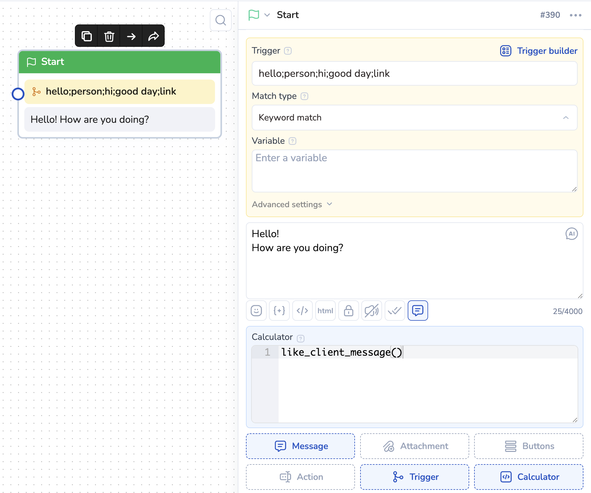
Task: Open the emoji picker
Action: click(x=256, y=311)
